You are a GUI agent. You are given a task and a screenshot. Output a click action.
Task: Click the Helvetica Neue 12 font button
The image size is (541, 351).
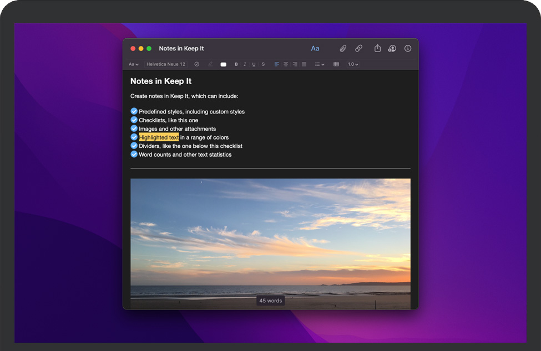[166, 64]
